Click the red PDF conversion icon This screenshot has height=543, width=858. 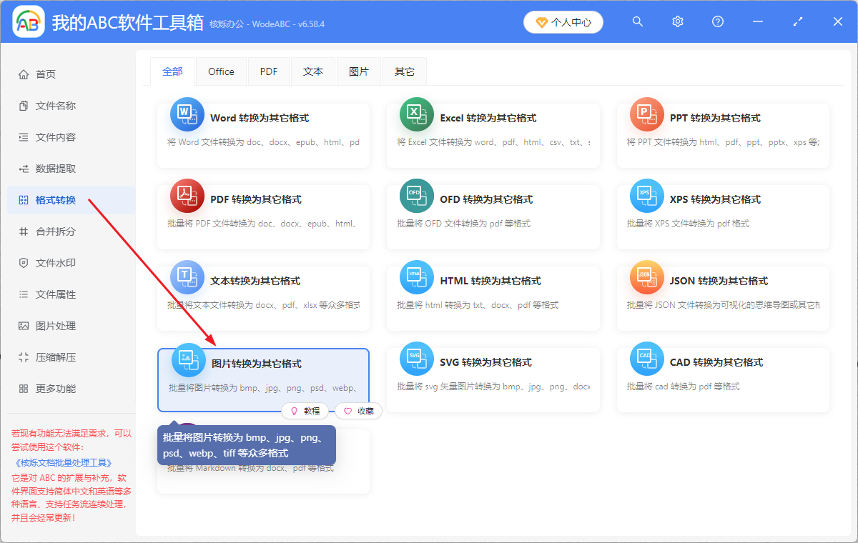(187, 196)
